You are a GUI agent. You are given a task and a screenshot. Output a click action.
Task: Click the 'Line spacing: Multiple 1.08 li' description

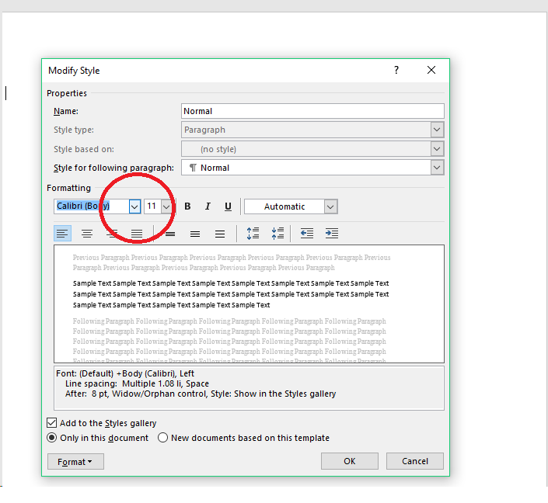tap(123, 383)
